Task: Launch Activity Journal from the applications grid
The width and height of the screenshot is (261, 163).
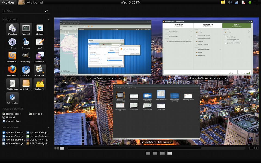Action: pos(26,85)
